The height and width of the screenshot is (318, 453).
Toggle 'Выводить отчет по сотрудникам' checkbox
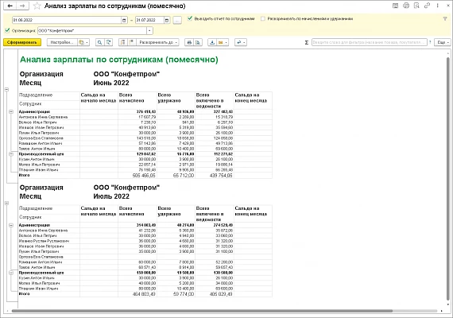(190, 18)
